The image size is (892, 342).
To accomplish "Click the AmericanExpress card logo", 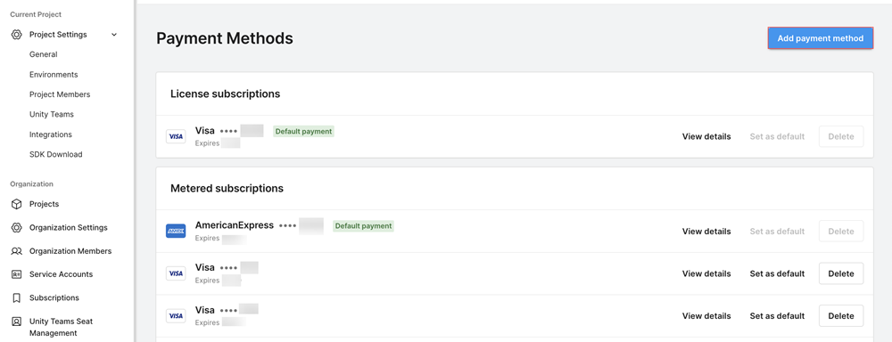I will click(x=176, y=231).
